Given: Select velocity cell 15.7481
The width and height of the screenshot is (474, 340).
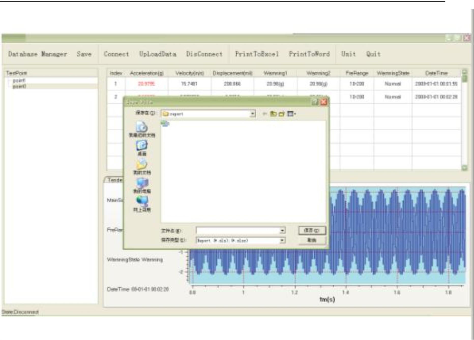Looking at the screenshot, I should (x=189, y=84).
